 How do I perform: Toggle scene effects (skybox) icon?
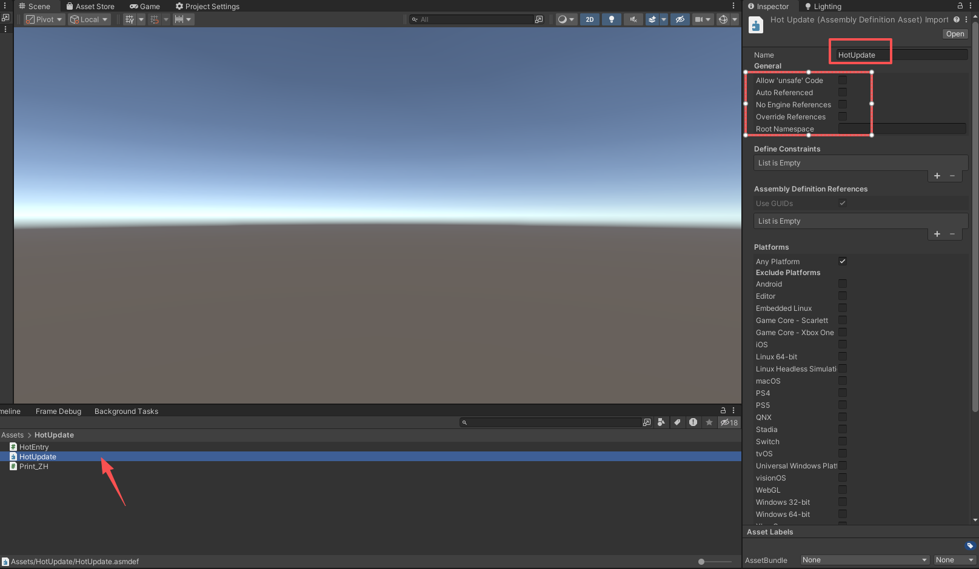[652, 19]
